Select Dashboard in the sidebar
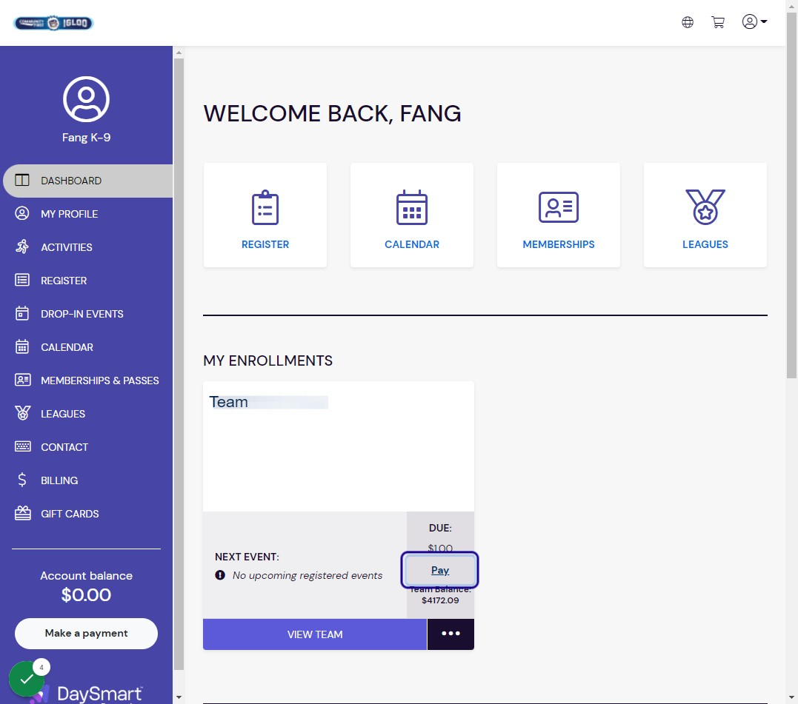 pos(87,181)
